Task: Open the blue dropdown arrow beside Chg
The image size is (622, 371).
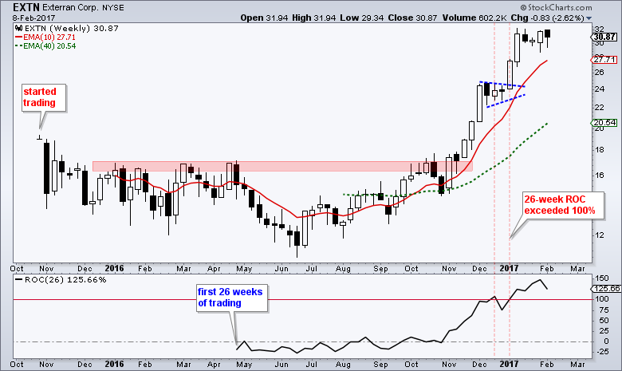Action: tap(589, 18)
